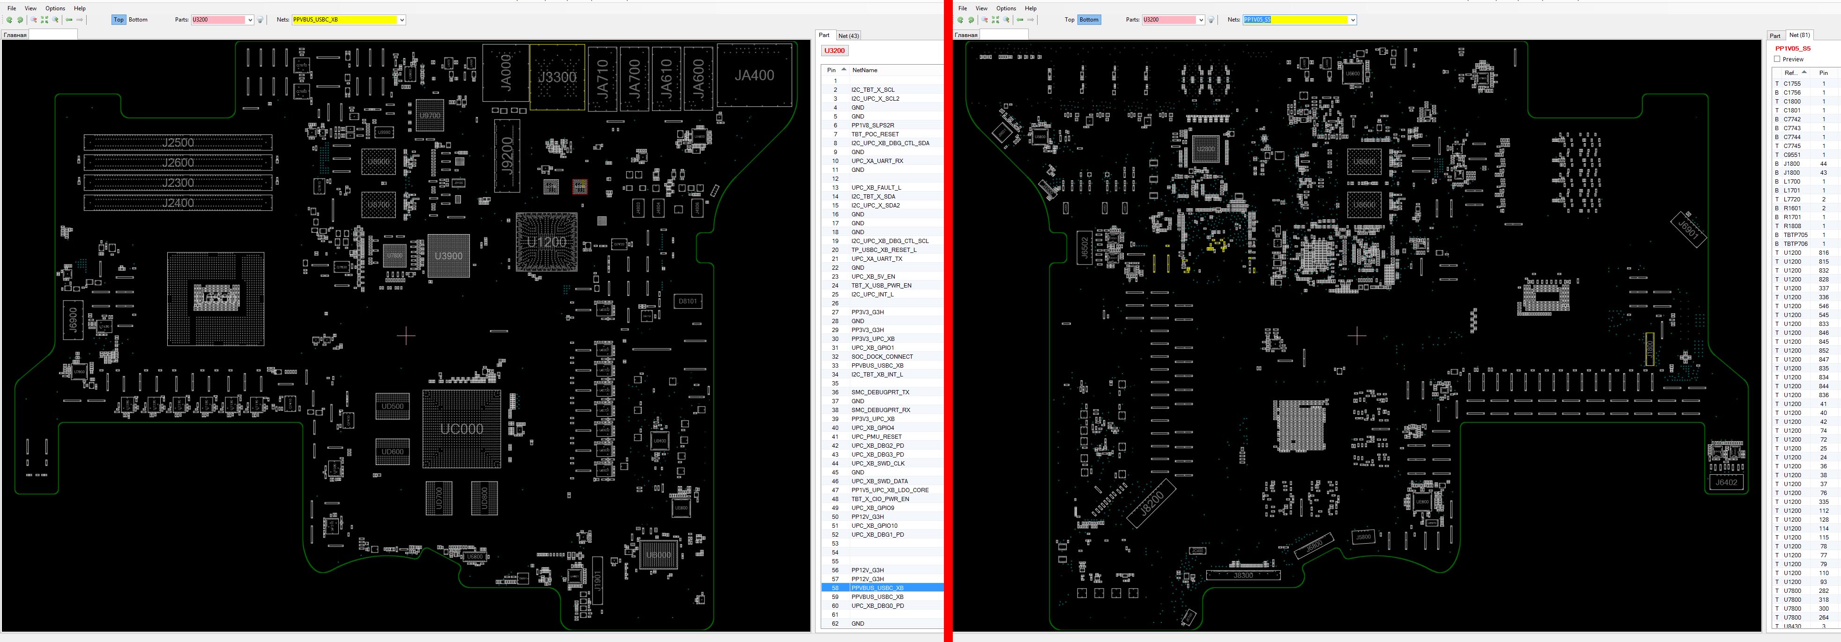Expand the Parts dropdown in right window
Viewport: 1841px width, 642px height.
[x=1202, y=20]
